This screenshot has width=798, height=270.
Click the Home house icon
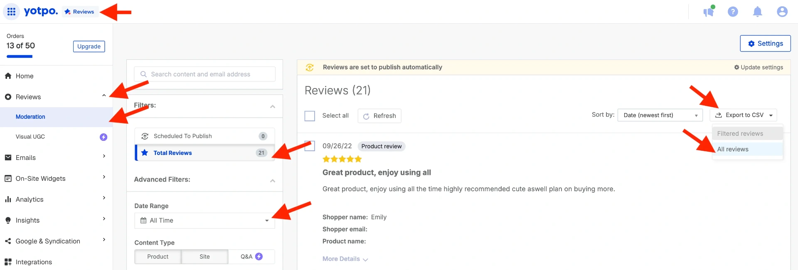8,76
